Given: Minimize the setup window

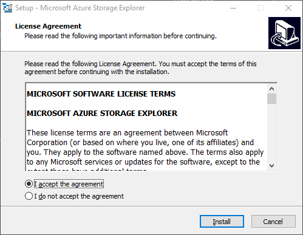Looking at the screenshot, I should (x=233, y=8).
